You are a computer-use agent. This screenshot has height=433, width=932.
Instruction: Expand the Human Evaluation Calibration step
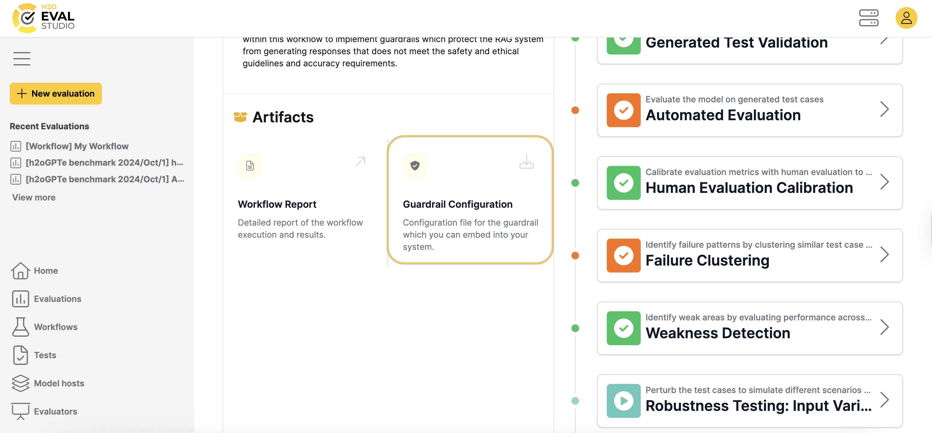click(x=884, y=182)
